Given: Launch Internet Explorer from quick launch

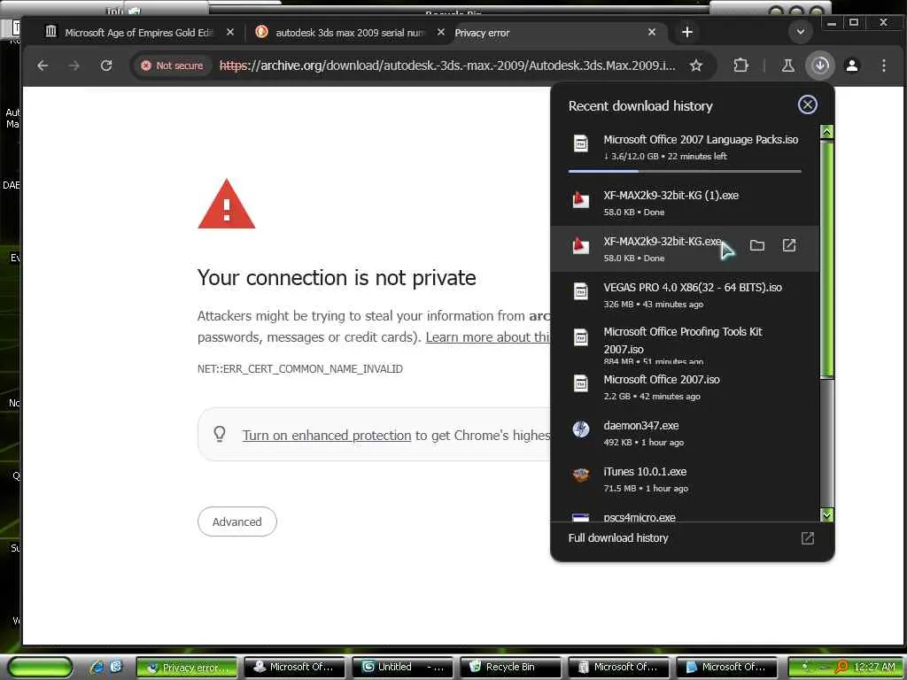Looking at the screenshot, I should pyautogui.click(x=97, y=667).
